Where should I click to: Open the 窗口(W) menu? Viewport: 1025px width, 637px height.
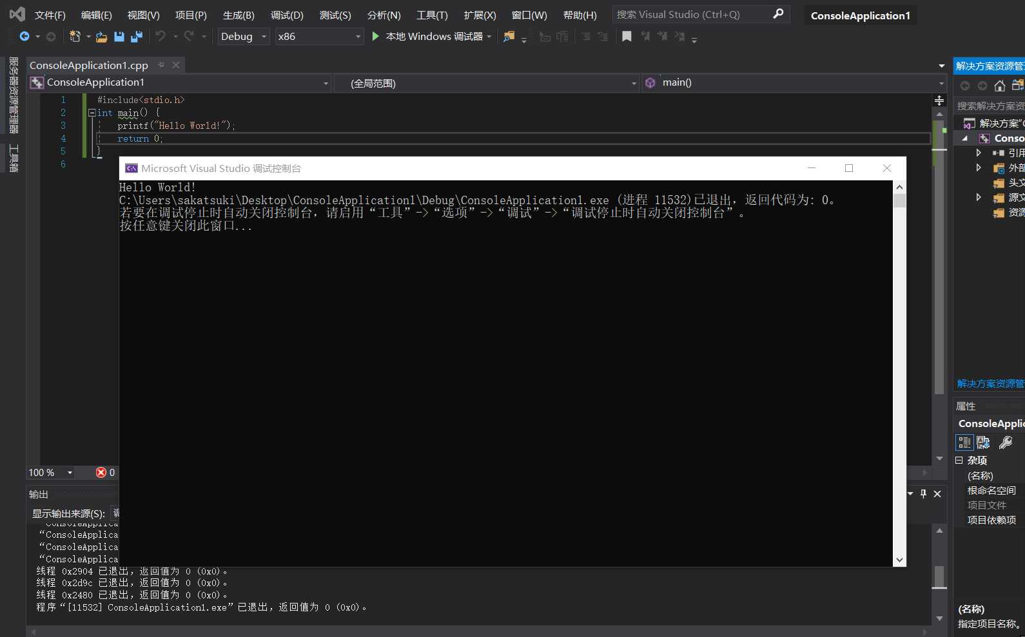tap(529, 15)
